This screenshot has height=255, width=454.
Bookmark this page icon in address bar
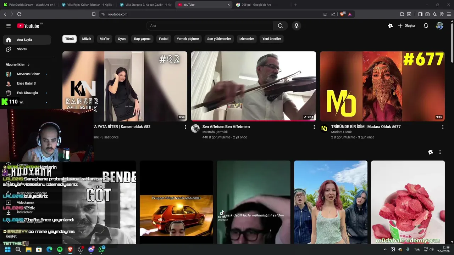click(x=94, y=14)
